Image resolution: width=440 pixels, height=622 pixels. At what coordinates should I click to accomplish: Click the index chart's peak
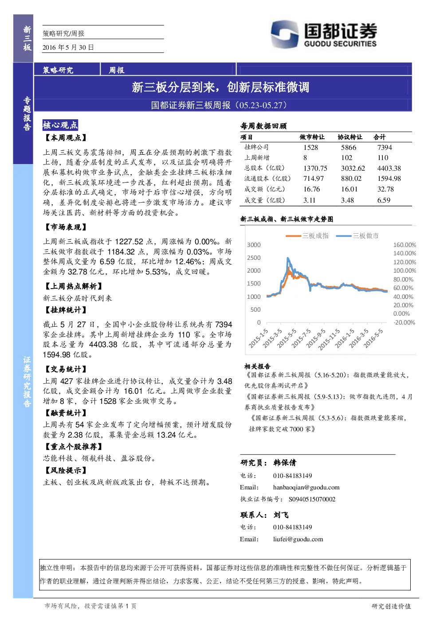tap(288, 258)
